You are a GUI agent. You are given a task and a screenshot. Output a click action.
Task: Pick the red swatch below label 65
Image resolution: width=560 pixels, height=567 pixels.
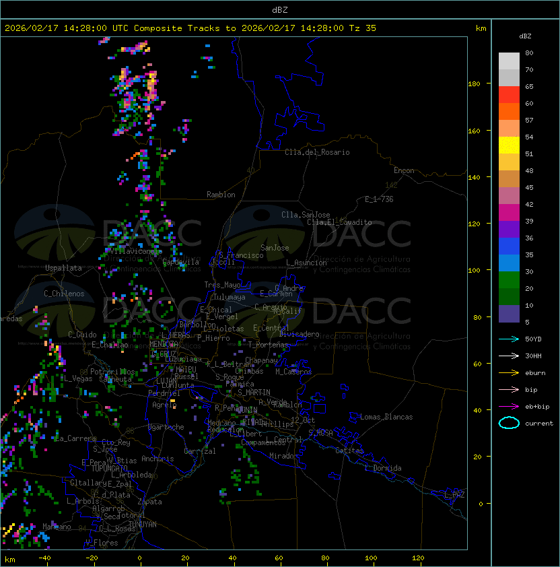pos(509,94)
